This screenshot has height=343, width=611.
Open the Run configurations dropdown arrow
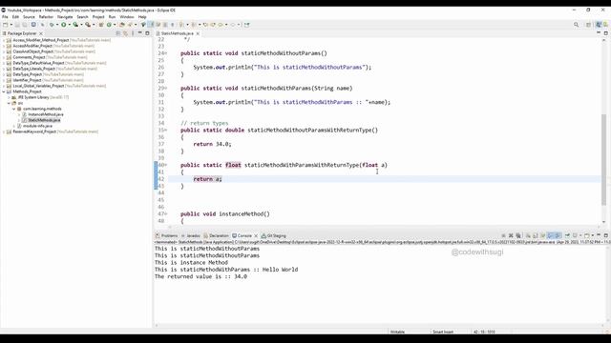70,25
